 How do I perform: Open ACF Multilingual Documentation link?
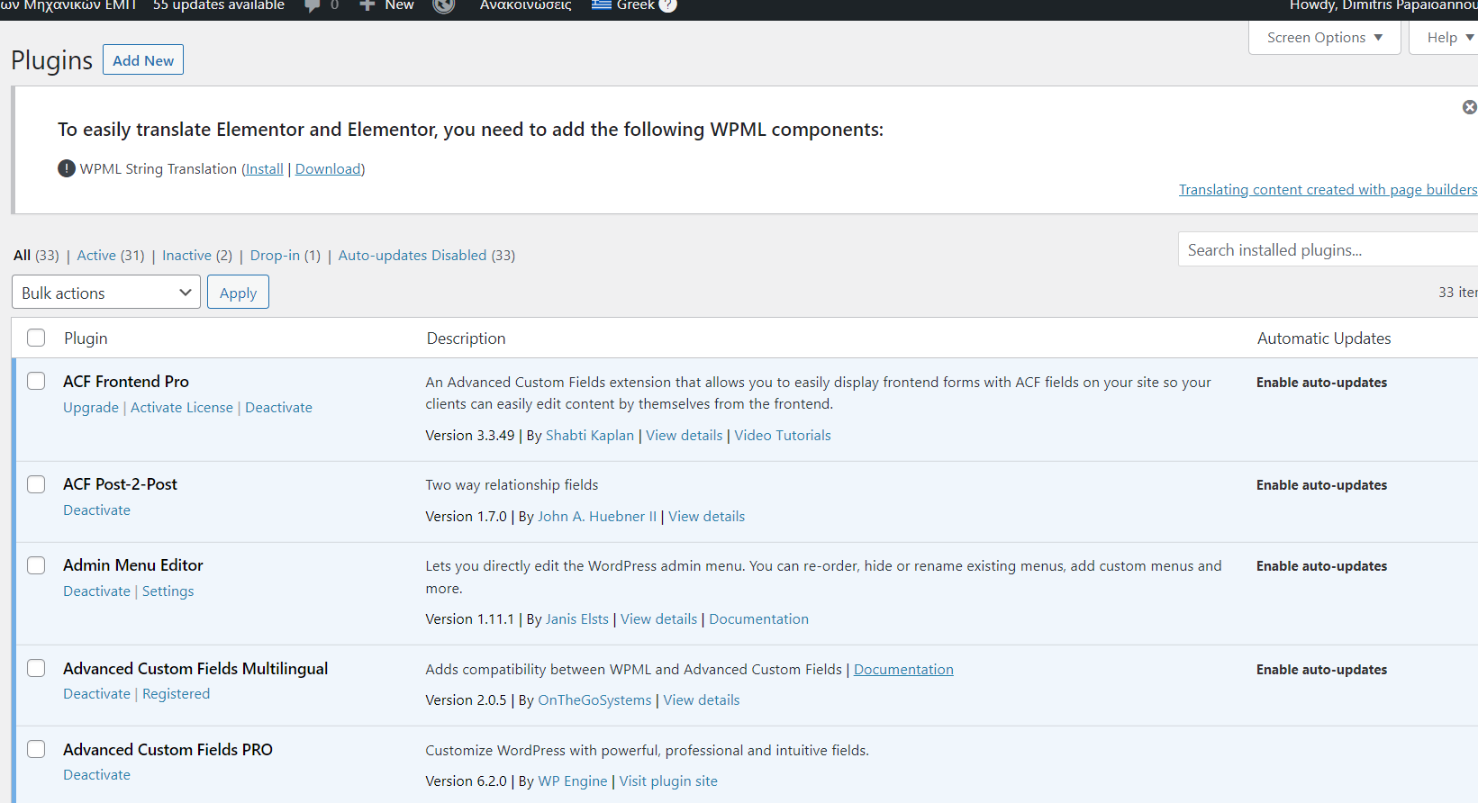point(903,670)
